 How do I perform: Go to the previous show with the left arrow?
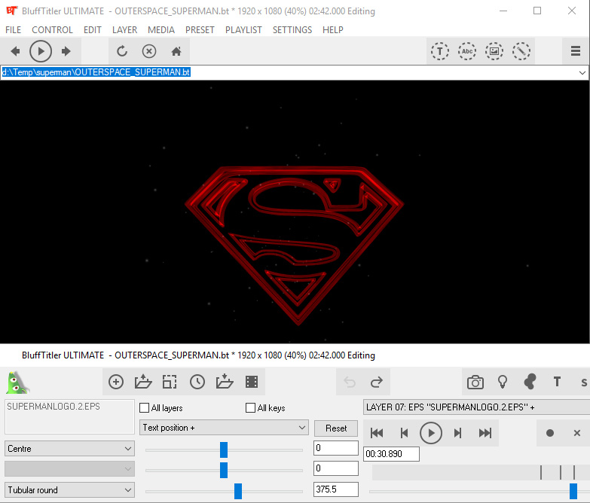(x=15, y=51)
